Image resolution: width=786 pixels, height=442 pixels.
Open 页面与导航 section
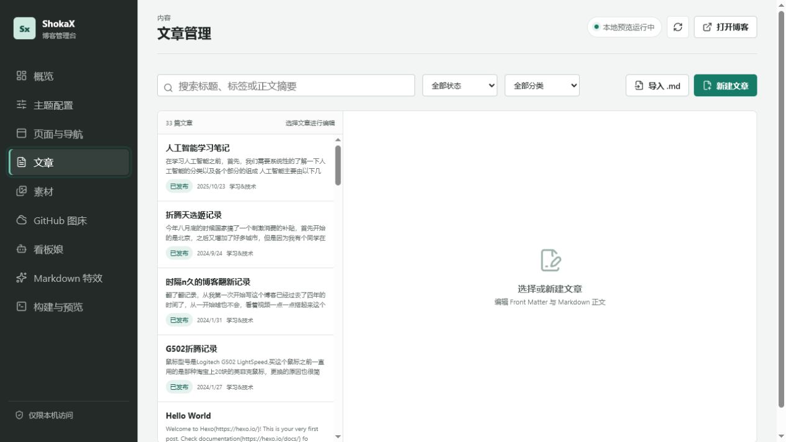pos(69,133)
